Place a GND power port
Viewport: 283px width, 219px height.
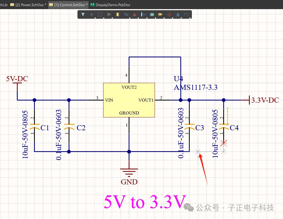[135, 15]
